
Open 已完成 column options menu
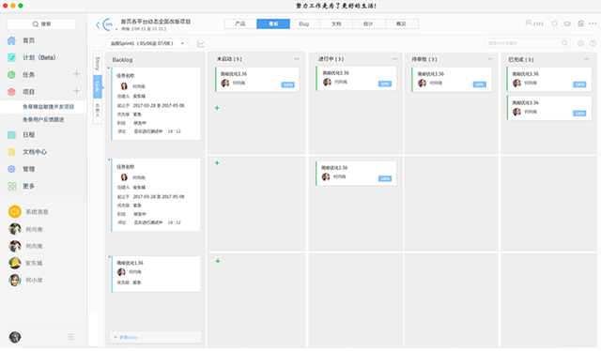click(586, 59)
